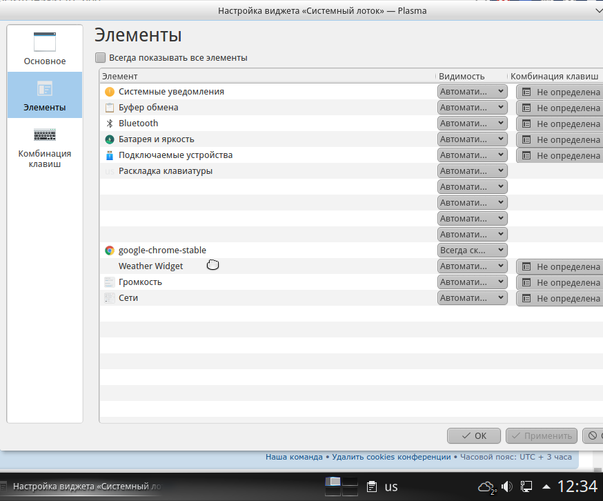The width and height of the screenshot is (603, 501).
Task: Set shortcut for Громкость
Action: pyautogui.click(x=560, y=282)
